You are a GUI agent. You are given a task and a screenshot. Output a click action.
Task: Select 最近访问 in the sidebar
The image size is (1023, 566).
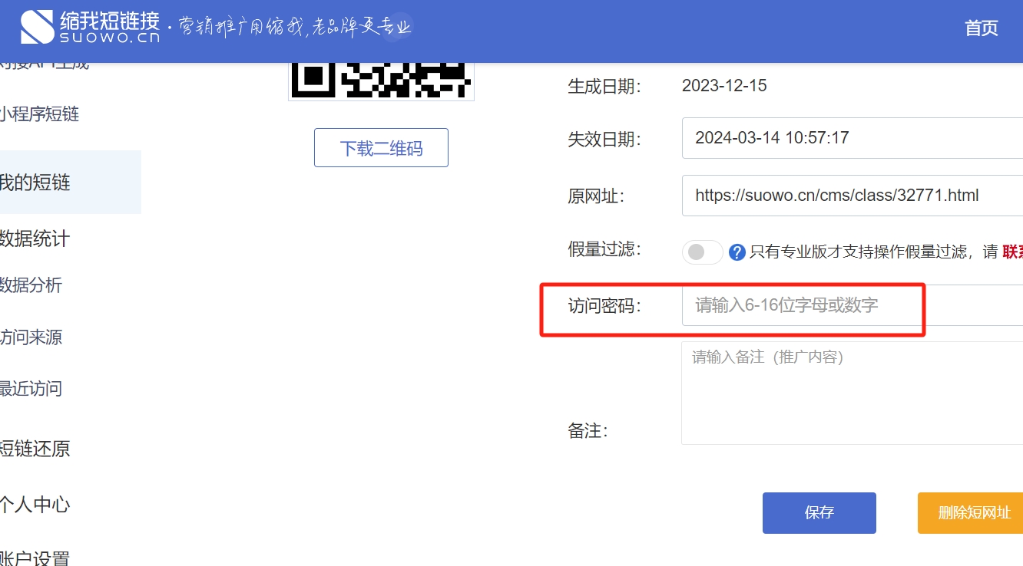(x=31, y=389)
